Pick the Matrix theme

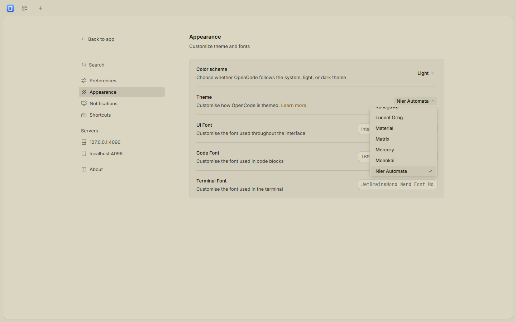coord(403,139)
